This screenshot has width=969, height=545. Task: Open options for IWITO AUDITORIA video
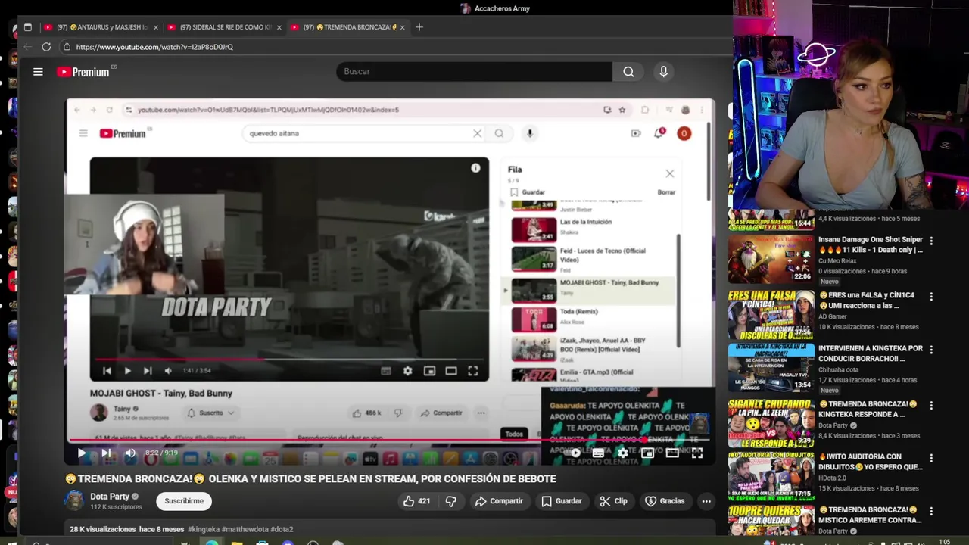pyautogui.click(x=931, y=458)
